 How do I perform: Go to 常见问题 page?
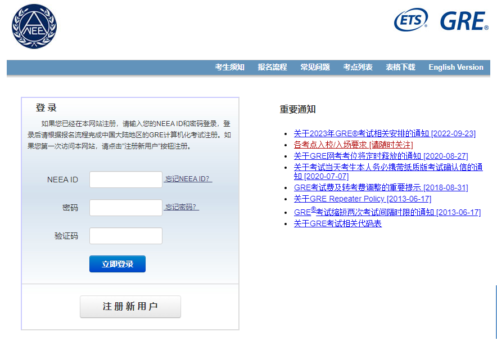(x=315, y=67)
